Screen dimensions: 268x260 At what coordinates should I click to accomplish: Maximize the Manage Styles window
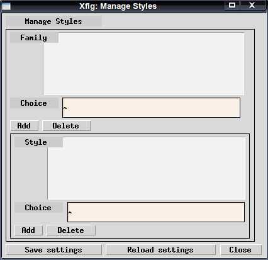pyautogui.click(x=232, y=5)
